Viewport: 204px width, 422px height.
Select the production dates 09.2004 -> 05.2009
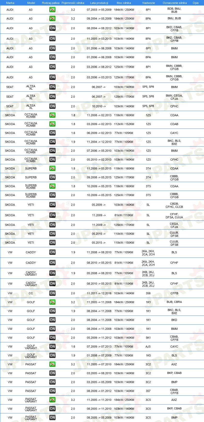click(99, 19)
